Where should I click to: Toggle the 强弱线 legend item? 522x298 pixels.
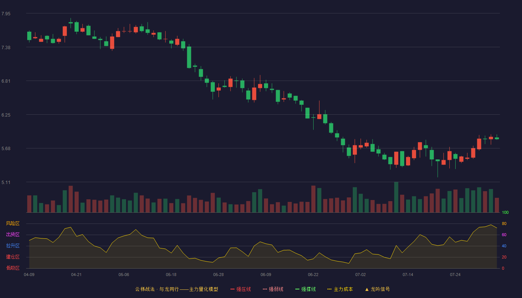pyautogui.click(x=273, y=289)
